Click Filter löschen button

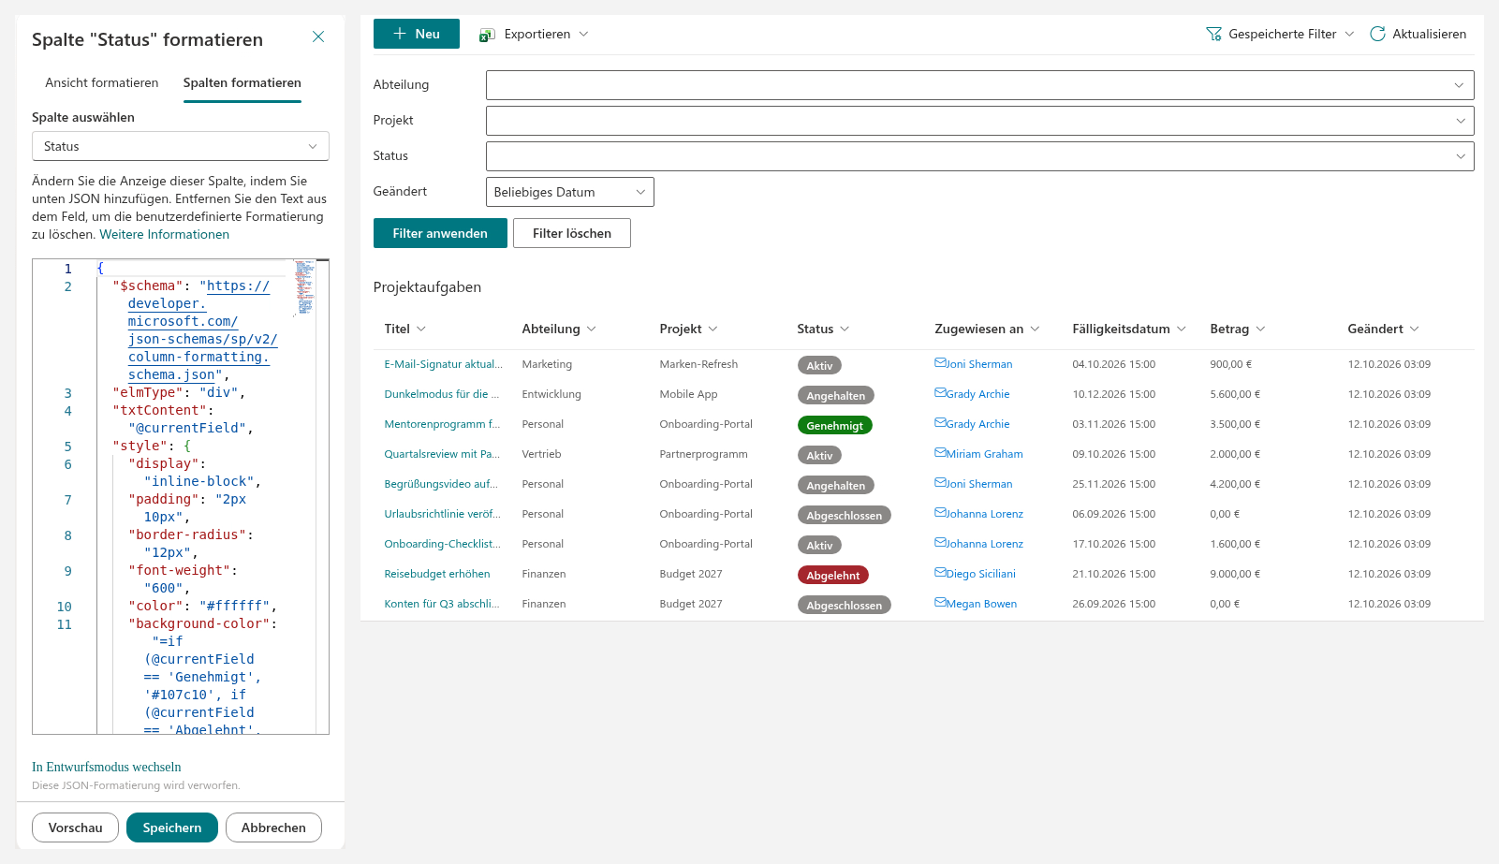[572, 233]
